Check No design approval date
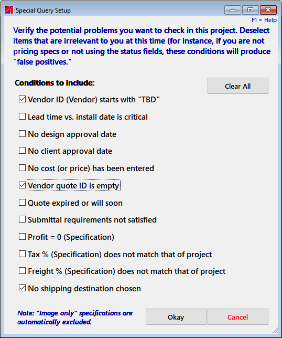This screenshot has width=282, height=338. click(22, 134)
